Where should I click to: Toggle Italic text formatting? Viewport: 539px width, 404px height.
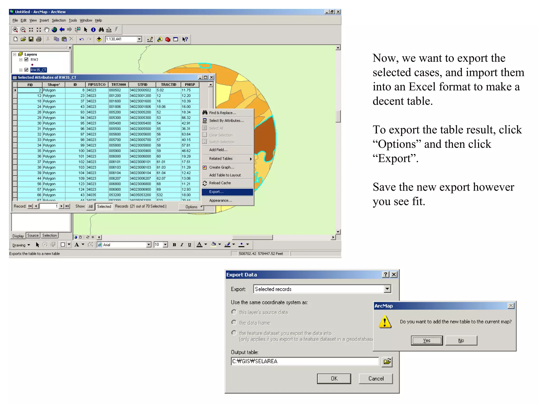pos(182,245)
